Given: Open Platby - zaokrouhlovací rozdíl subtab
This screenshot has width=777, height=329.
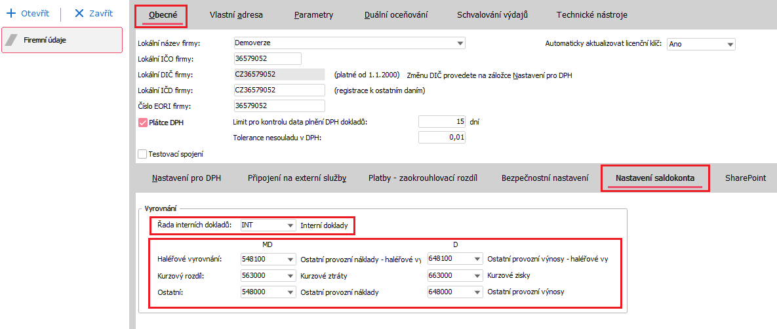Looking at the screenshot, I should click(x=423, y=178).
